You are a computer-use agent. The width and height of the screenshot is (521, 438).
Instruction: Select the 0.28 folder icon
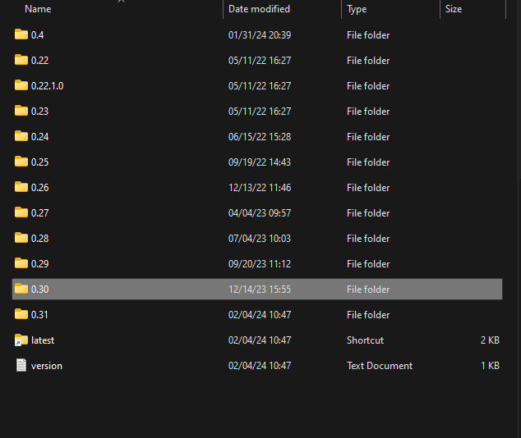[21, 238]
